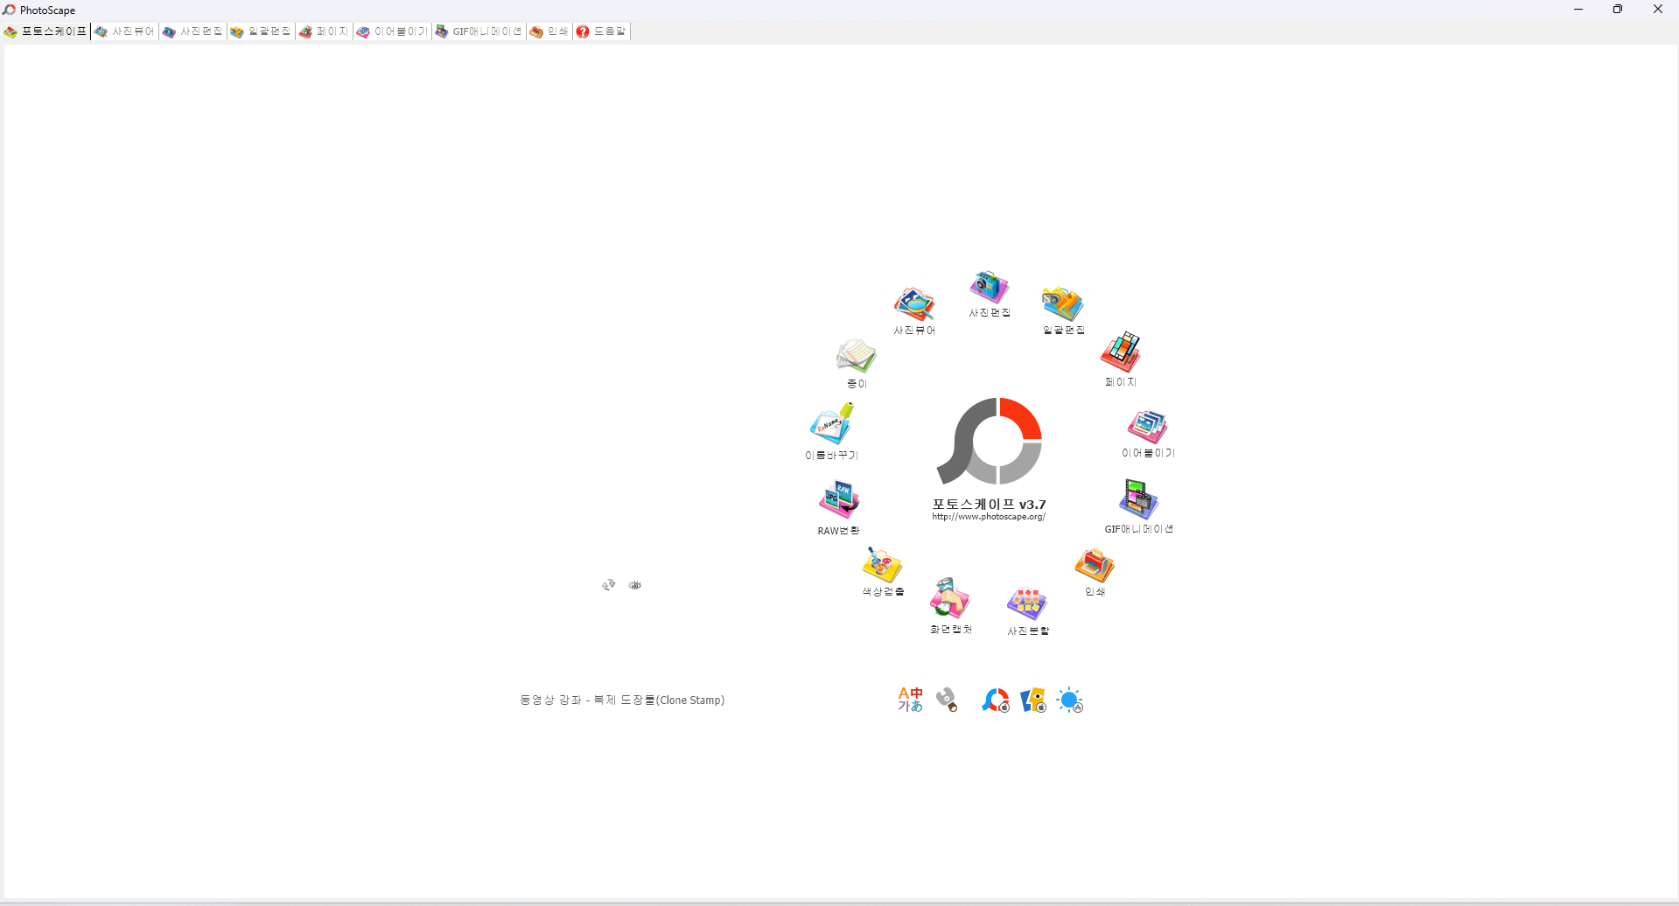Open the 도움말 help tab
Image resolution: width=1679 pixels, height=906 pixels.
coord(602,31)
